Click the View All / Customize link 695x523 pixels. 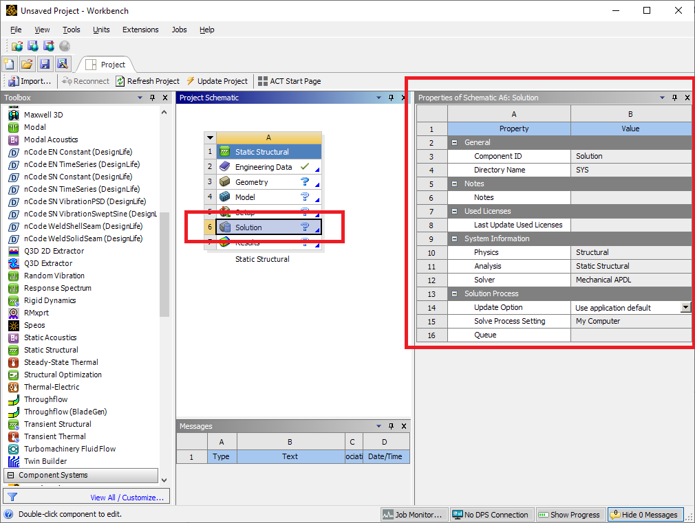(127, 498)
